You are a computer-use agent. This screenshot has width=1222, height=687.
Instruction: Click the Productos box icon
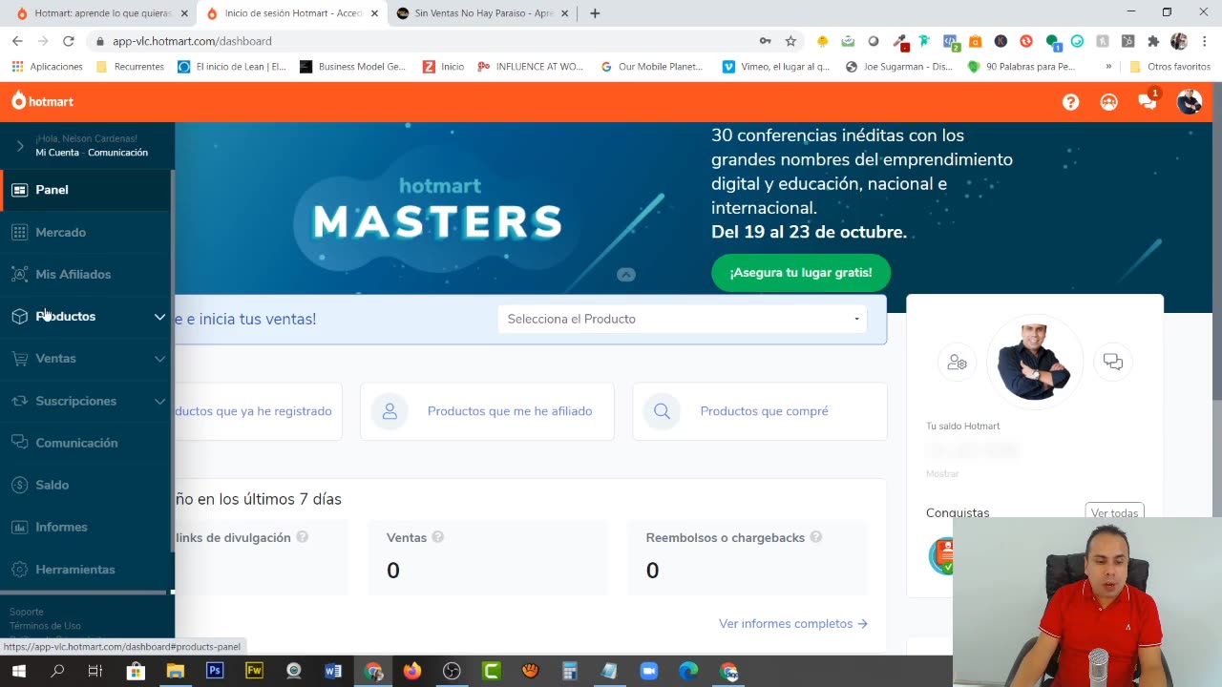19,316
